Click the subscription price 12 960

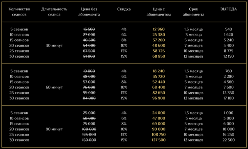pos(158,29)
